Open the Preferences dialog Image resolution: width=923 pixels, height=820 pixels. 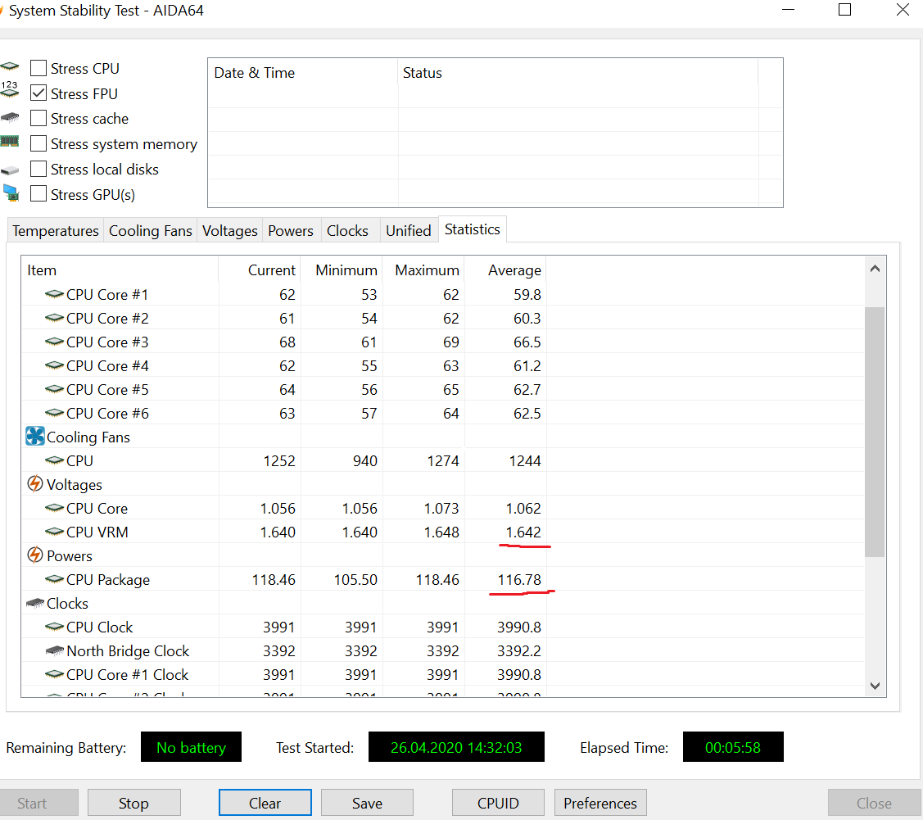600,803
